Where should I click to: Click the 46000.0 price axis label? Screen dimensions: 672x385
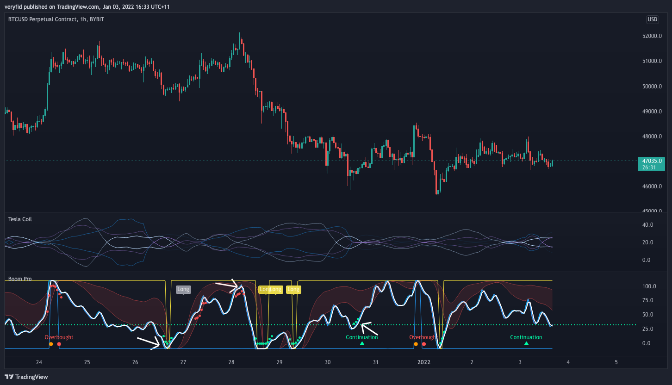pyautogui.click(x=653, y=186)
